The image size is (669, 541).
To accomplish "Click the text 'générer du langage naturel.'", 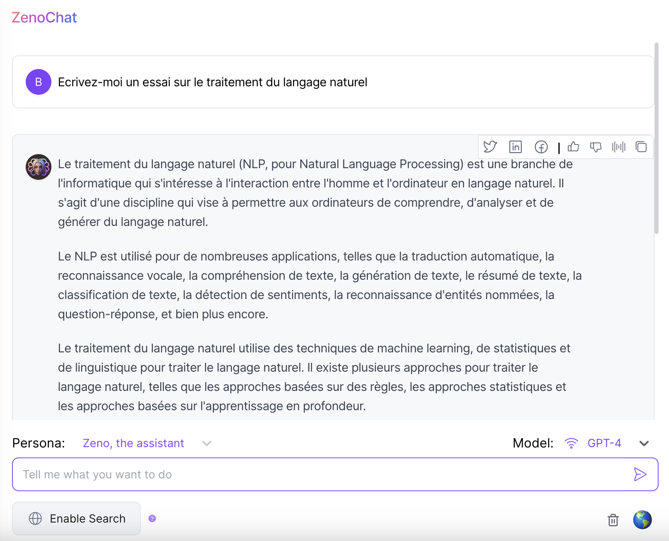I will coord(133,222).
